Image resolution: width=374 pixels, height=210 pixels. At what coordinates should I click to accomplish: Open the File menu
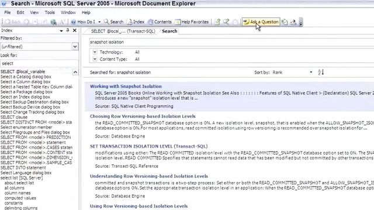(x=8, y=12)
